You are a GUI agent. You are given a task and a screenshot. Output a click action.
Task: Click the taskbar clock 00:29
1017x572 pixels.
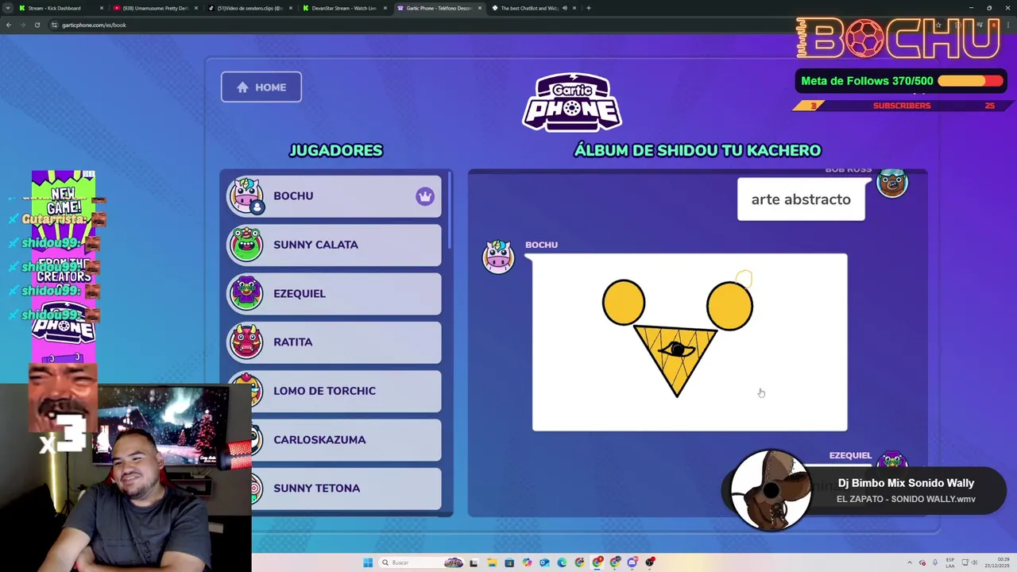click(997, 562)
